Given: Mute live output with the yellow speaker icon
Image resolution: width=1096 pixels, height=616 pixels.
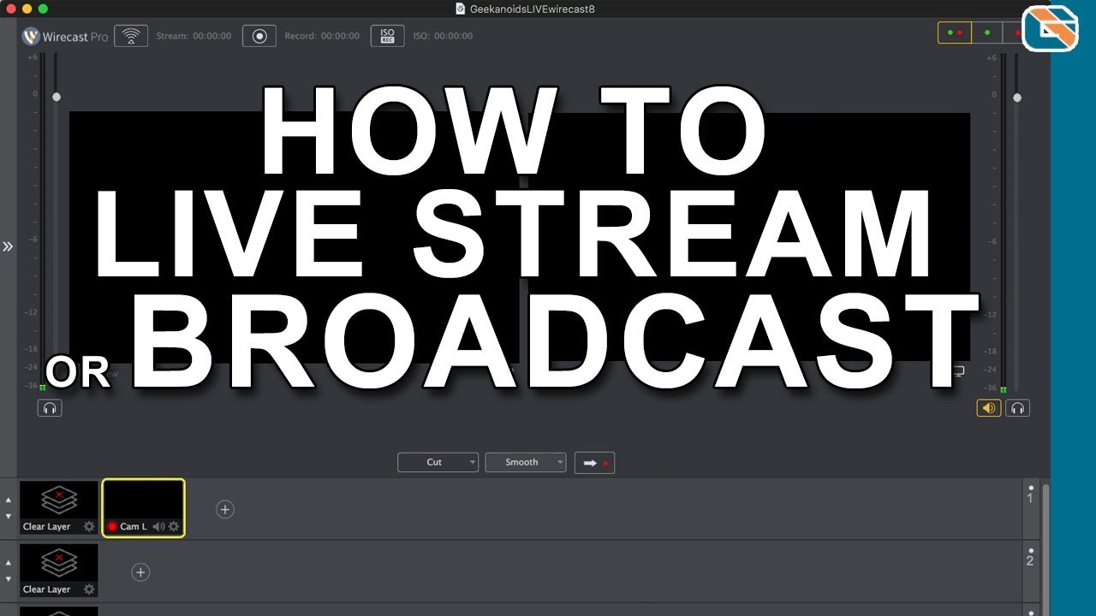Looking at the screenshot, I should tap(989, 408).
